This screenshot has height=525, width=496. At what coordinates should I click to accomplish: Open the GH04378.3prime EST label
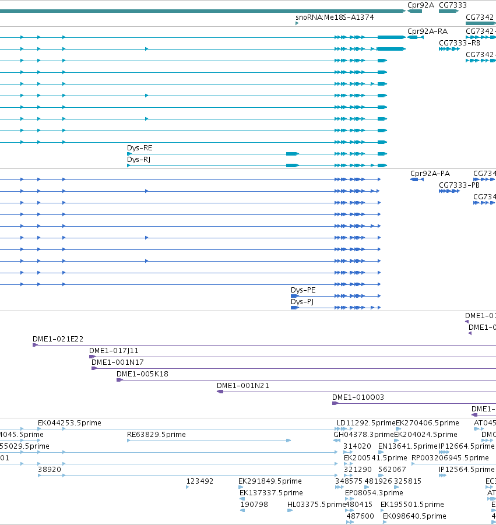pos(363,435)
